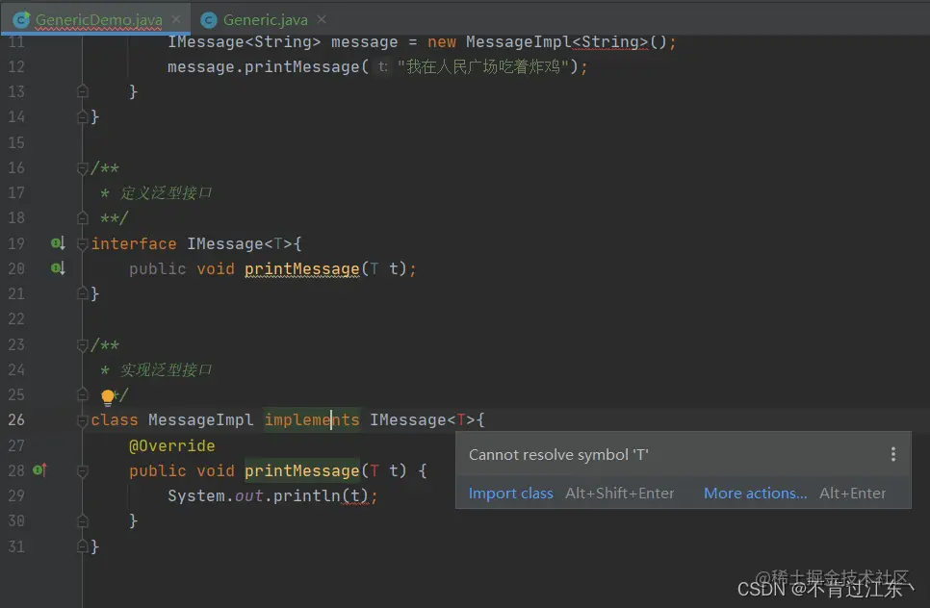
Task: Click the fold end marker on line 21
Action: coord(83,293)
